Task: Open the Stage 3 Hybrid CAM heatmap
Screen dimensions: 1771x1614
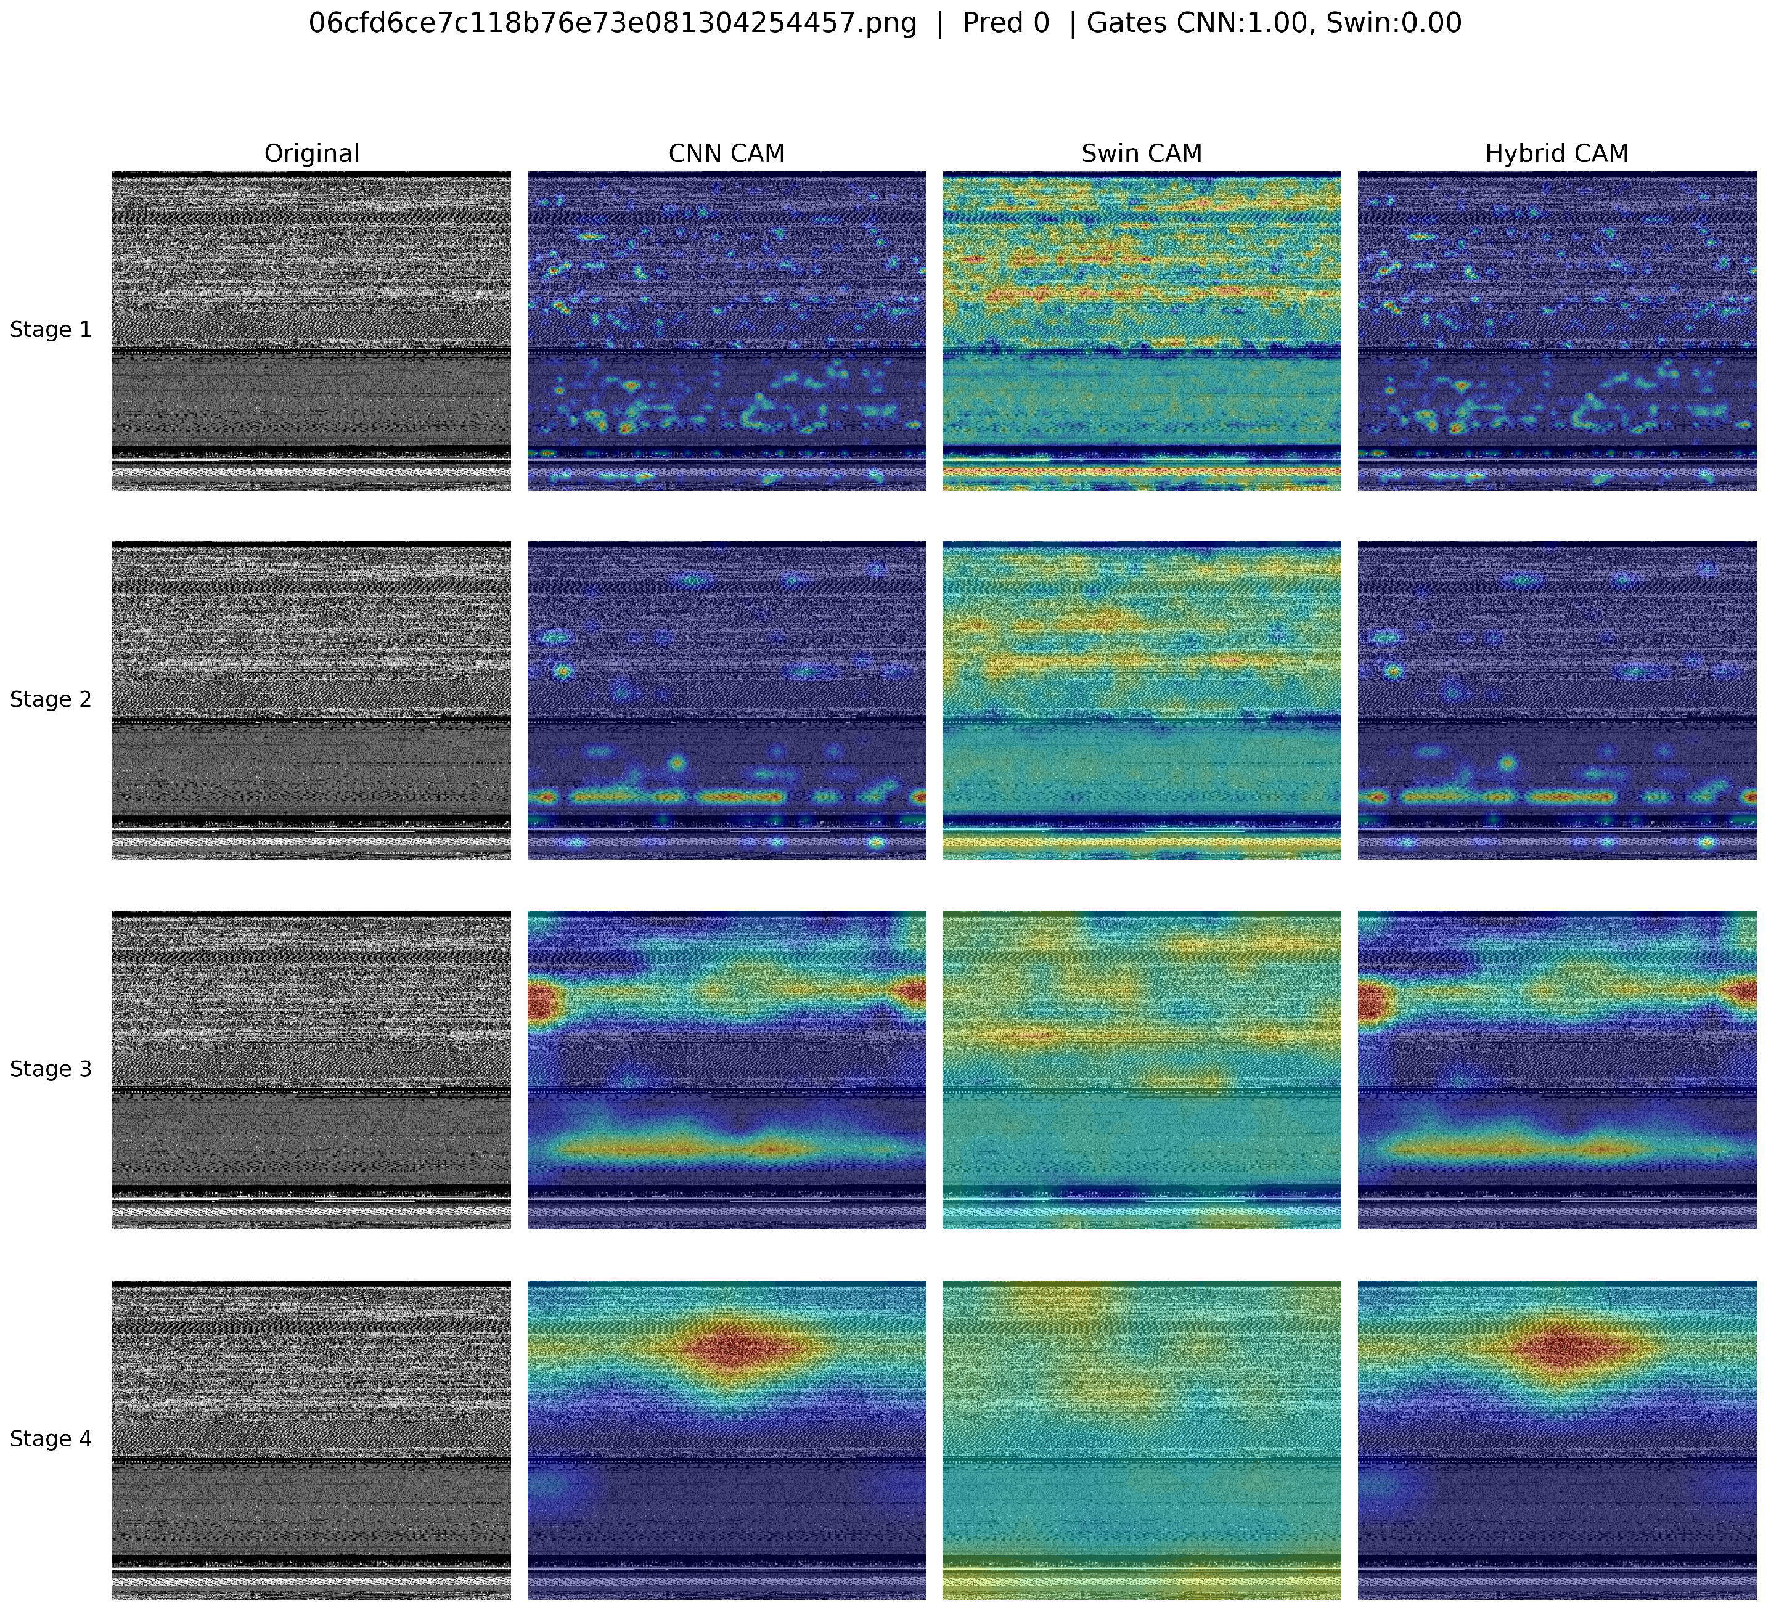Action: pos(1556,1070)
